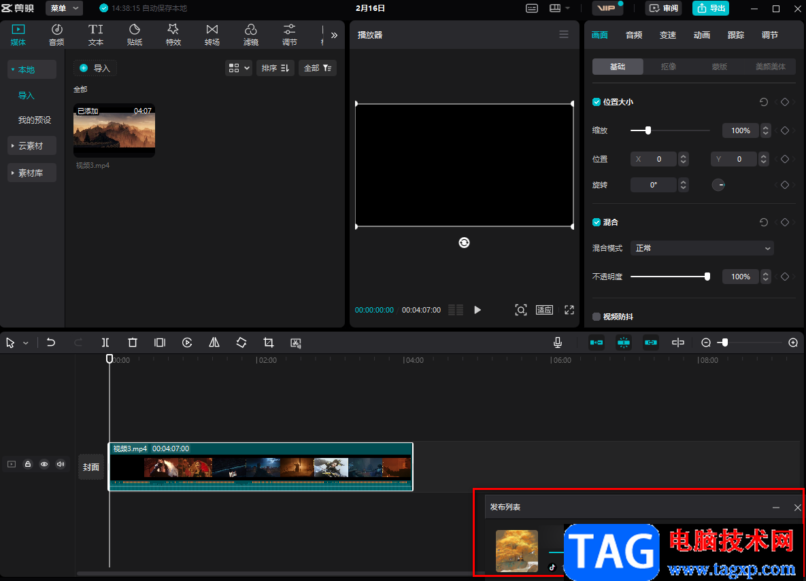Click the undo arrow in timeline toolbar
This screenshot has width=806, height=581.
[x=51, y=343]
